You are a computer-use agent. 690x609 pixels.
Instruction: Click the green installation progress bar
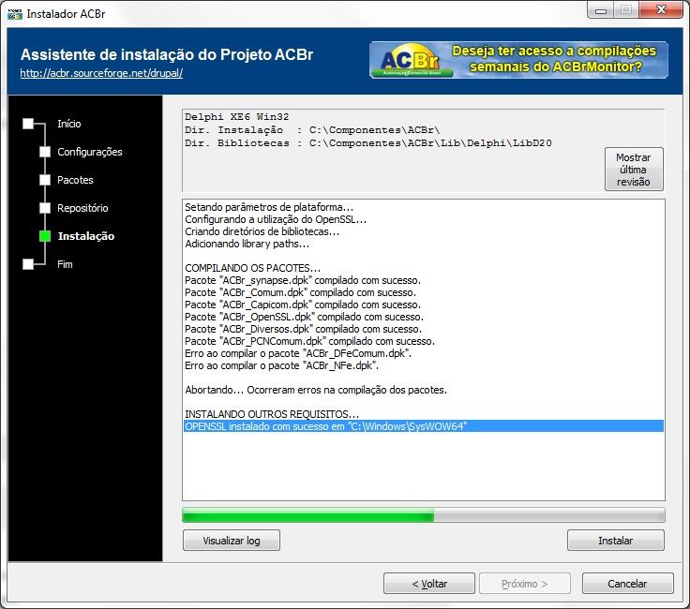[x=424, y=515]
